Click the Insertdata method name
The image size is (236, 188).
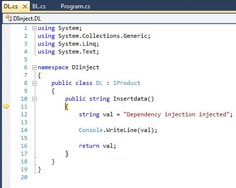point(130,99)
